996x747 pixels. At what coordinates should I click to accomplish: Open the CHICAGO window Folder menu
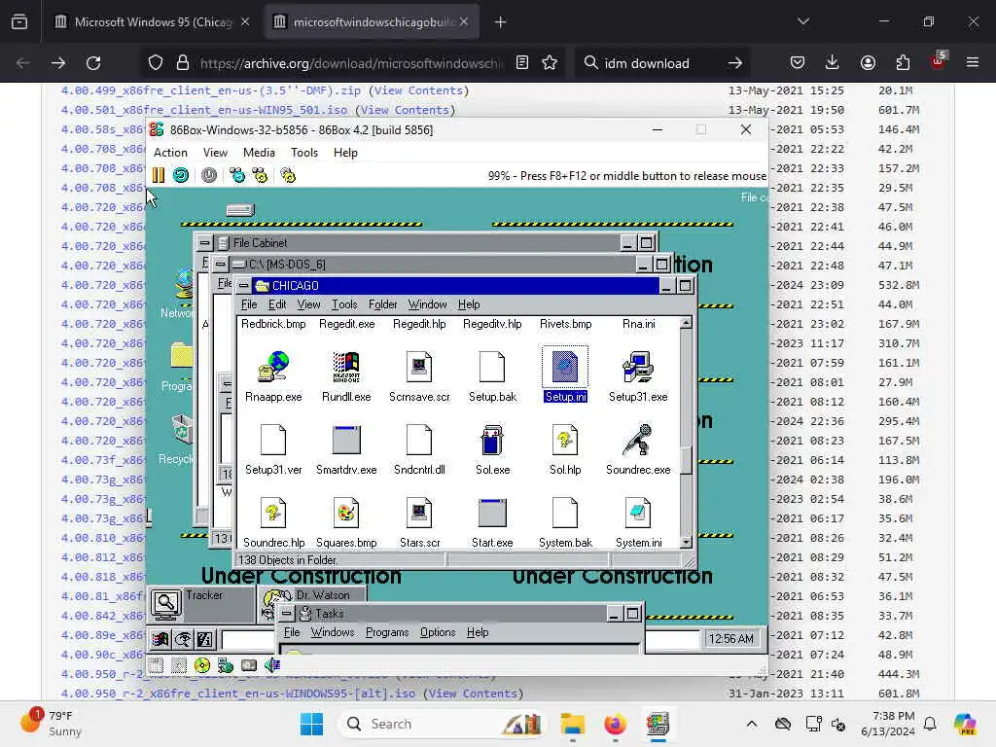tap(382, 304)
